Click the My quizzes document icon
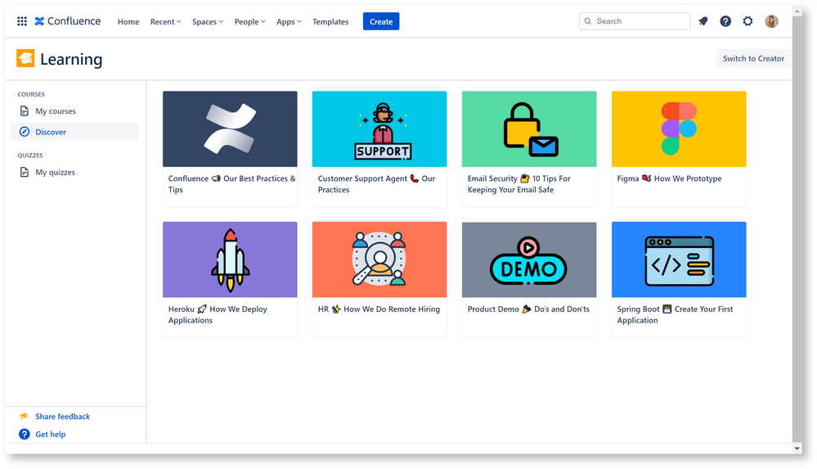The image size is (817, 469). pyautogui.click(x=25, y=172)
